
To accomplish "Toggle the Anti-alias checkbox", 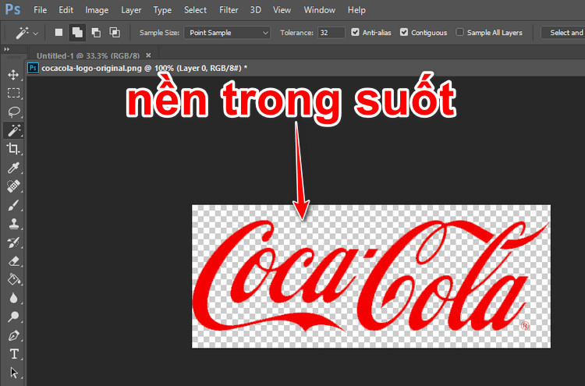I will pos(355,32).
